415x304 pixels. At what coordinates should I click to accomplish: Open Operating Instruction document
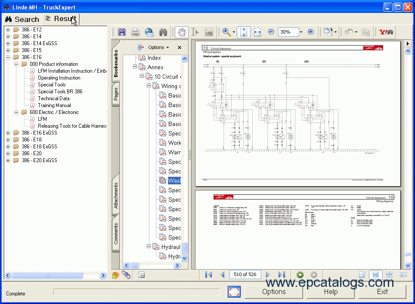pyautogui.click(x=59, y=78)
